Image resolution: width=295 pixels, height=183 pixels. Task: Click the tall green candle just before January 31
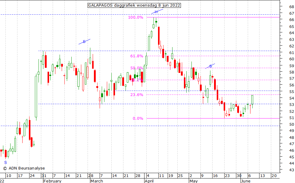(36, 97)
